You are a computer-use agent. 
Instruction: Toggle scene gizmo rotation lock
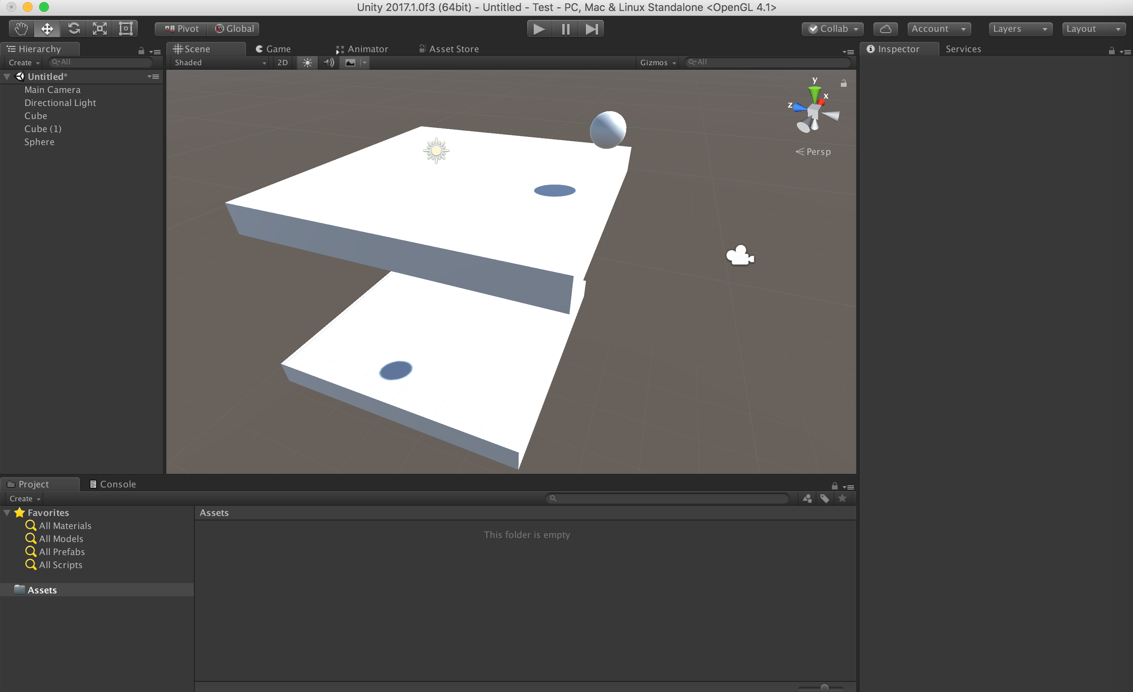coord(843,83)
